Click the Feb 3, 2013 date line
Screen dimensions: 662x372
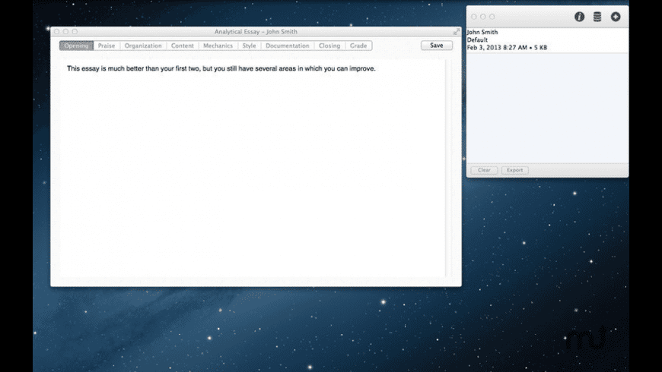(x=507, y=48)
